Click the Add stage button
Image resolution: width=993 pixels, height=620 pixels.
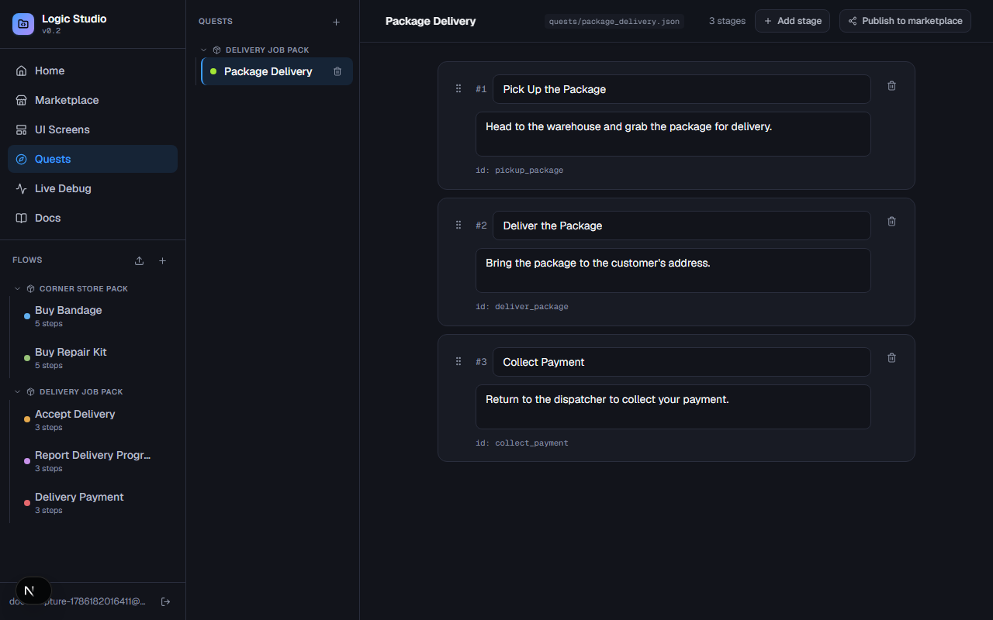(792, 21)
